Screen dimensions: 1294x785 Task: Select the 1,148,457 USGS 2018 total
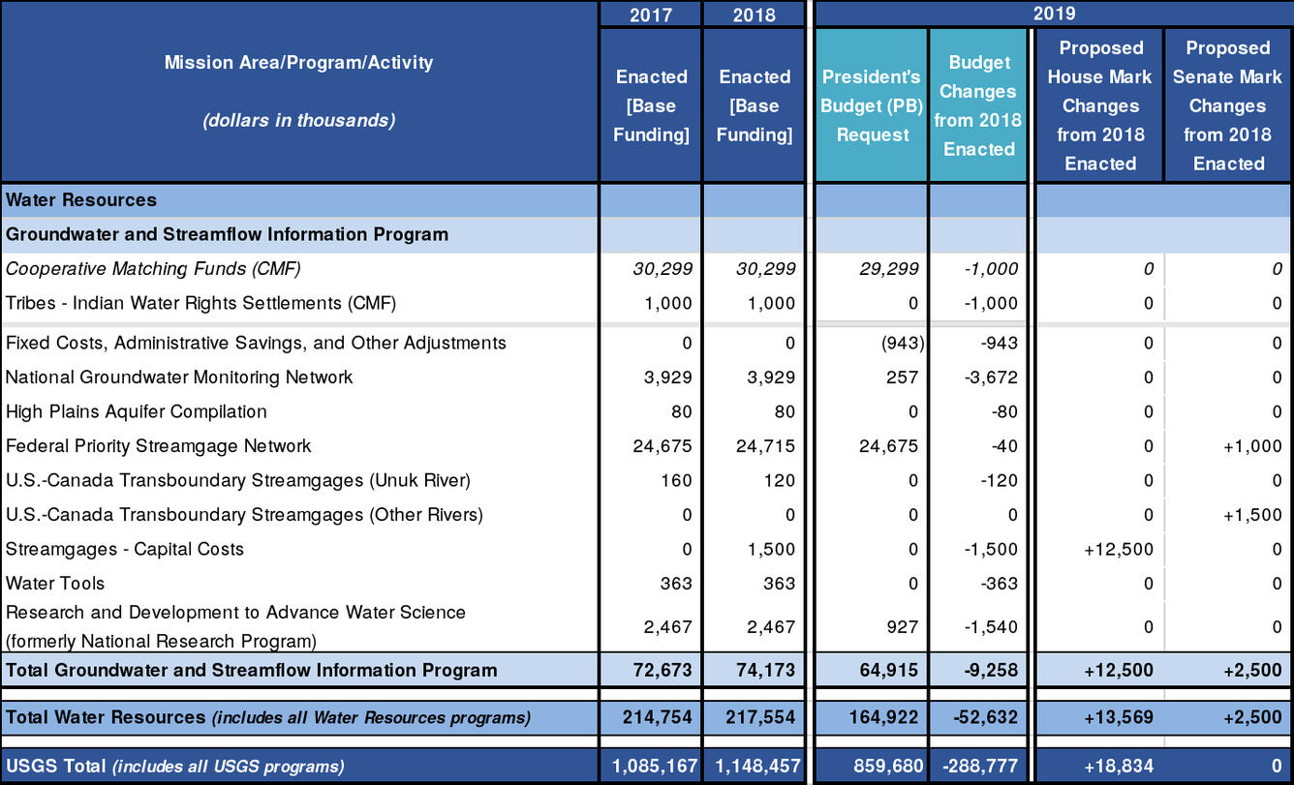tap(755, 766)
